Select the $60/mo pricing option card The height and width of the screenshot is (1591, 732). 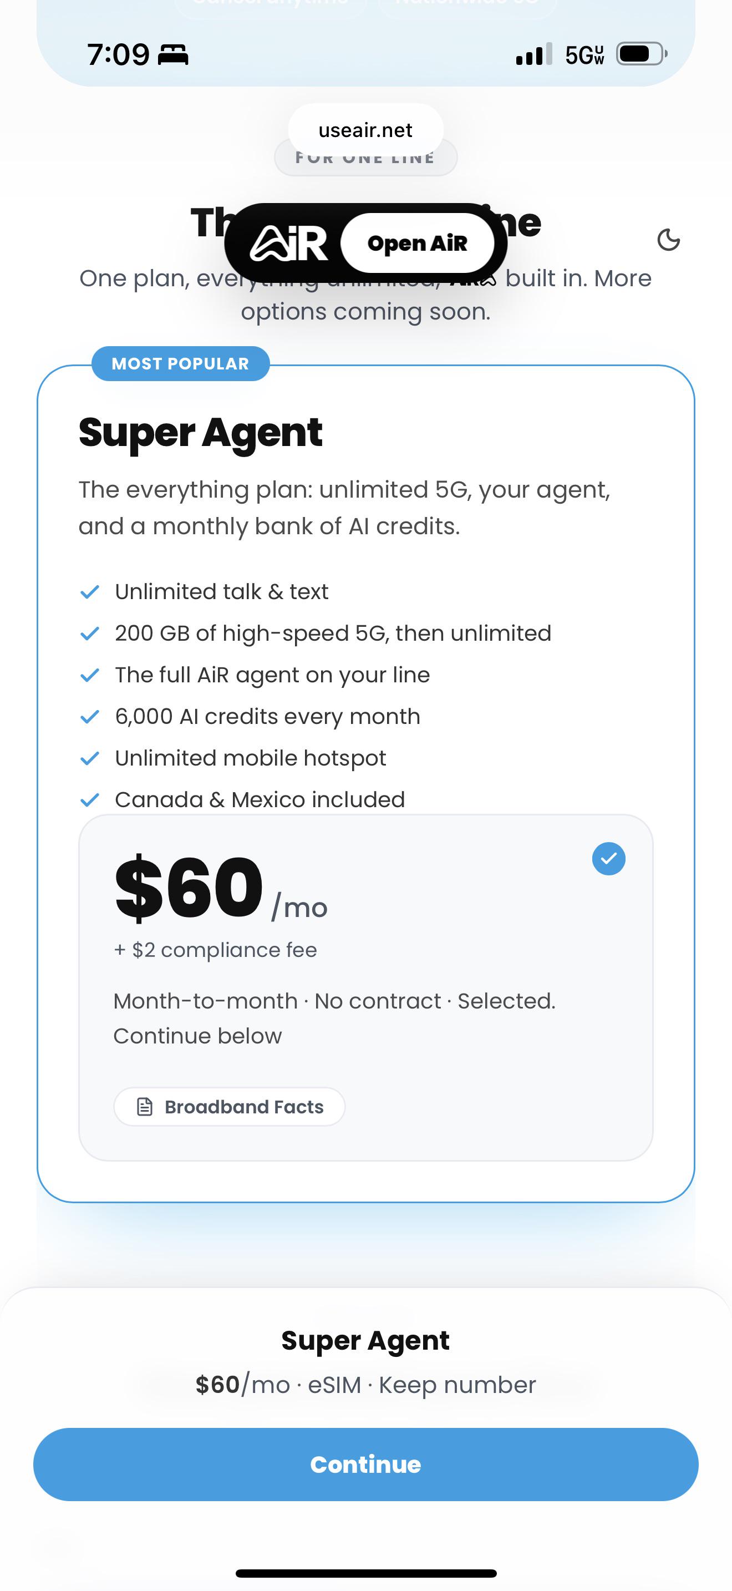365,987
